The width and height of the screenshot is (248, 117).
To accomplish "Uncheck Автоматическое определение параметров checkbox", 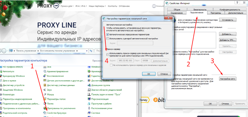I will click(x=108, y=34).
